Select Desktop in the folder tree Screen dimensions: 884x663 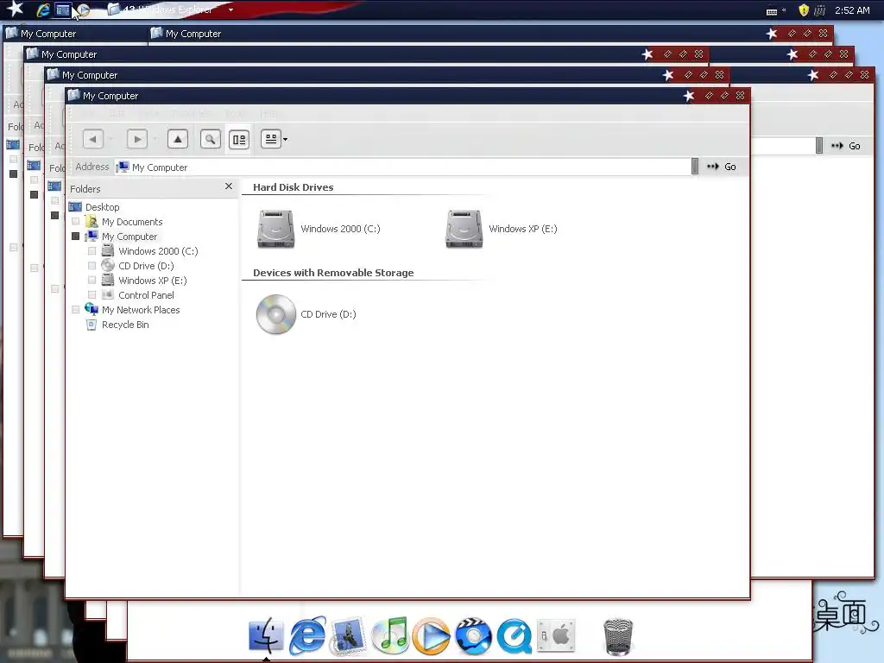pyautogui.click(x=102, y=207)
